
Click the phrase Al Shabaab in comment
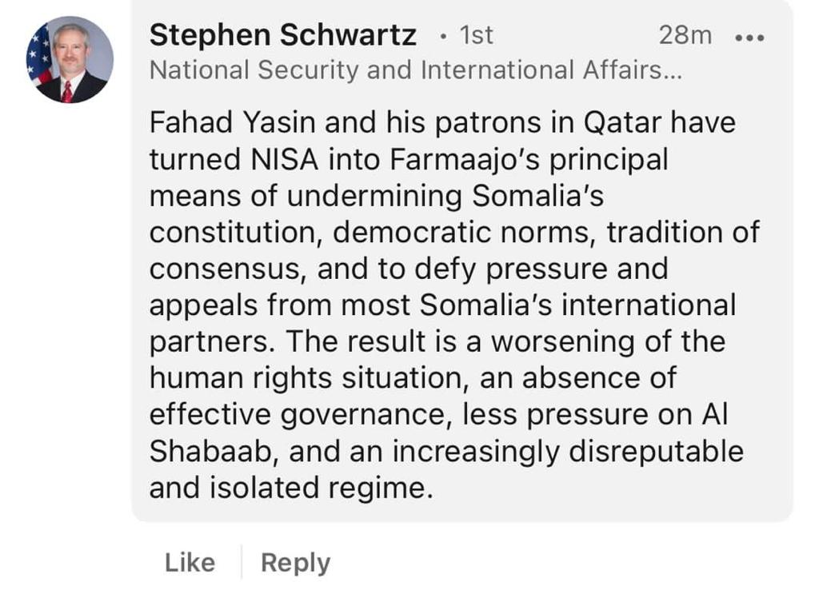click(438, 433)
